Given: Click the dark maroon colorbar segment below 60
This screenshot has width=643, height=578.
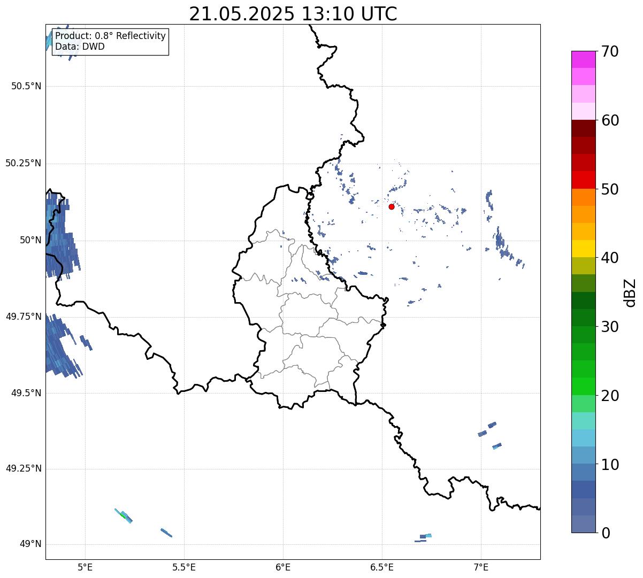Looking at the screenshot, I should point(583,128).
